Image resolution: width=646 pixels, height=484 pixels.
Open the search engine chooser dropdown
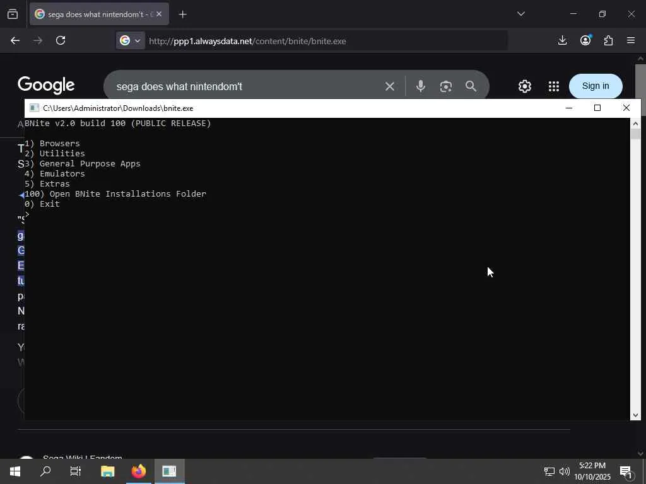130,41
